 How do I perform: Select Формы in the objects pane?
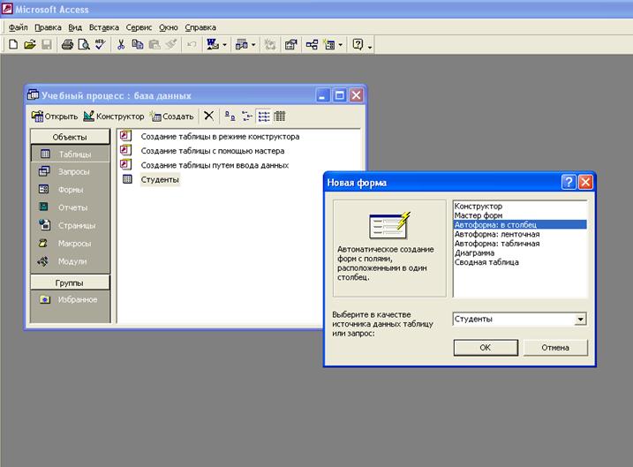tap(70, 189)
